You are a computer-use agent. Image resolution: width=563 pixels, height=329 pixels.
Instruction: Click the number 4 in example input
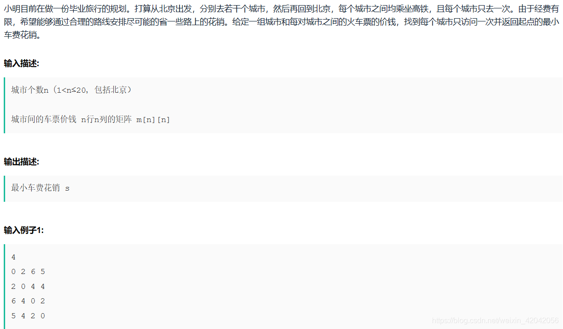14,257
